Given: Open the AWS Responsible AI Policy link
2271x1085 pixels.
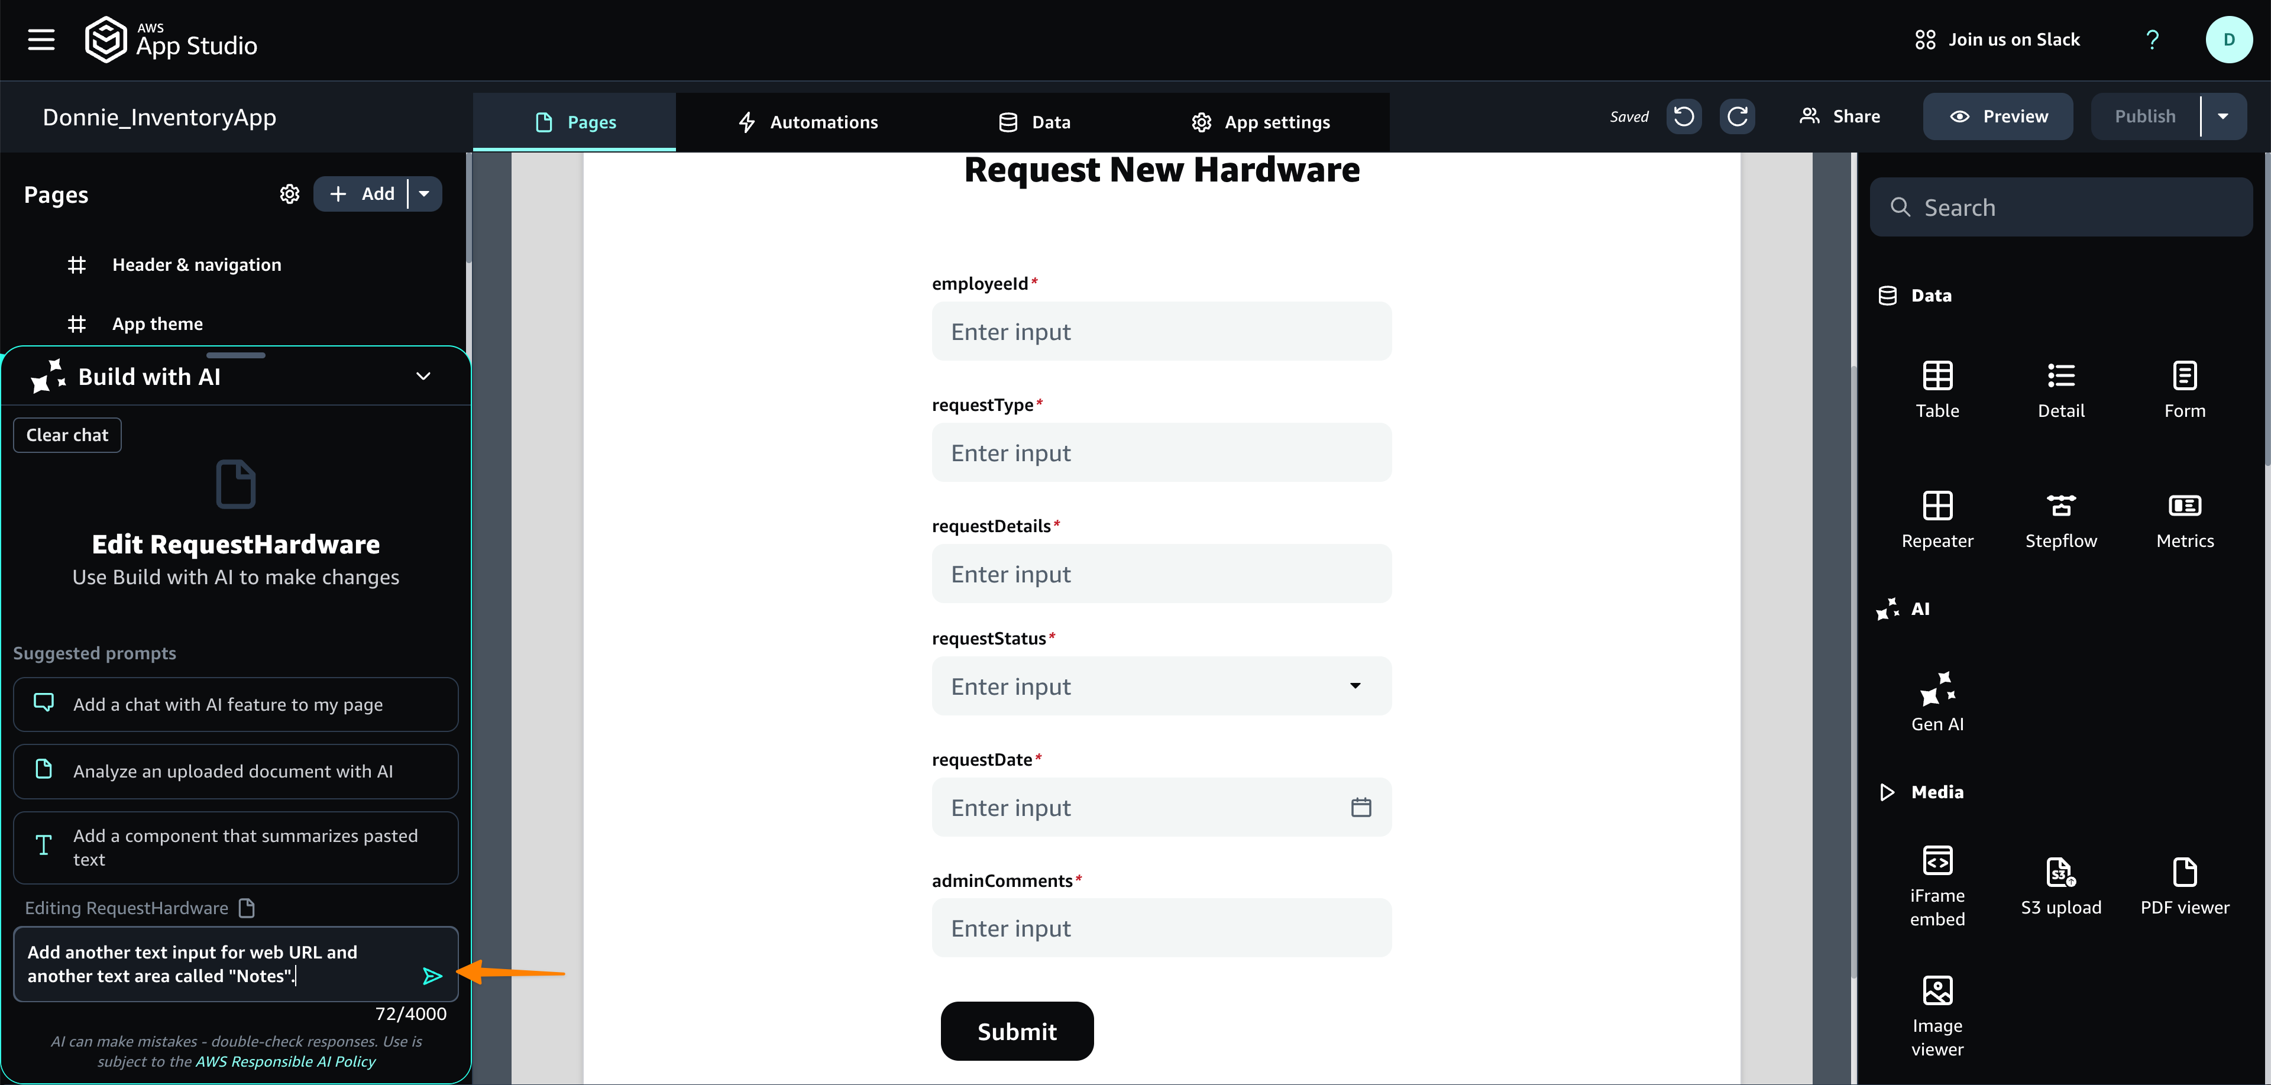Looking at the screenshot, I should tap(284, 1061).
